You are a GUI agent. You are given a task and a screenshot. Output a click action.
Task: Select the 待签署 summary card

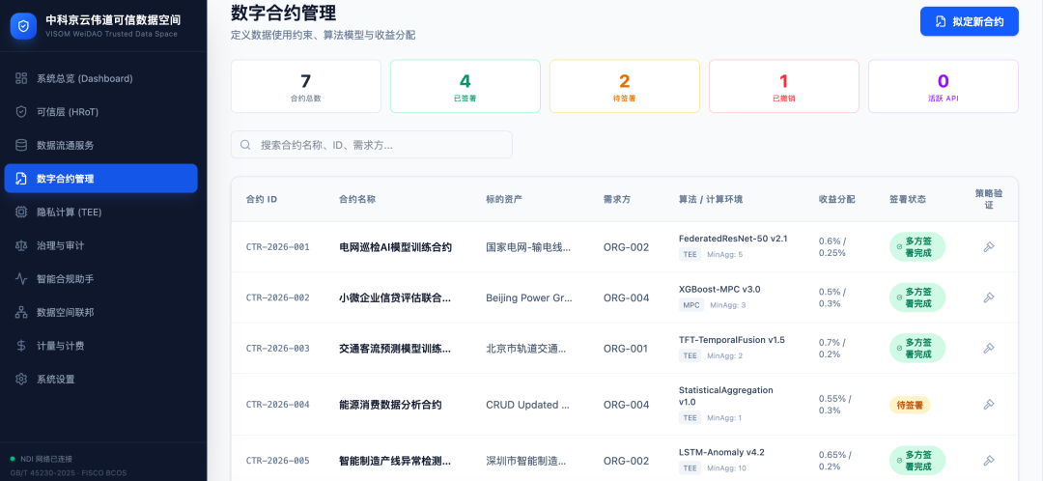point(625,87)
